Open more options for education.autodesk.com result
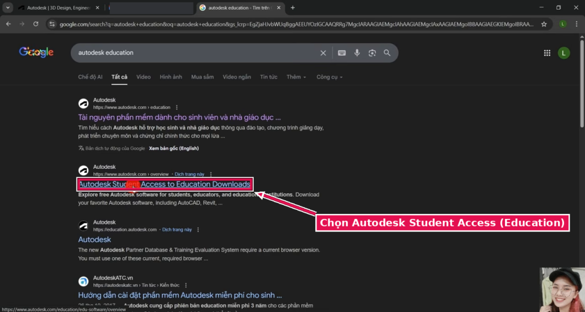585x312 pixels. tap(198, 230)
